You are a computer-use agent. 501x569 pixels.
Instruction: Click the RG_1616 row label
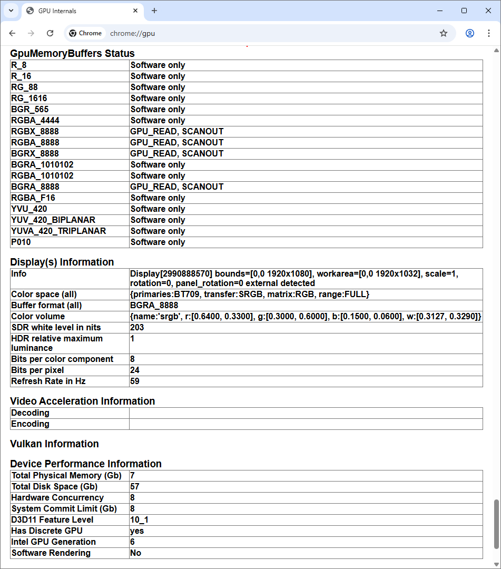click(29, 99)
